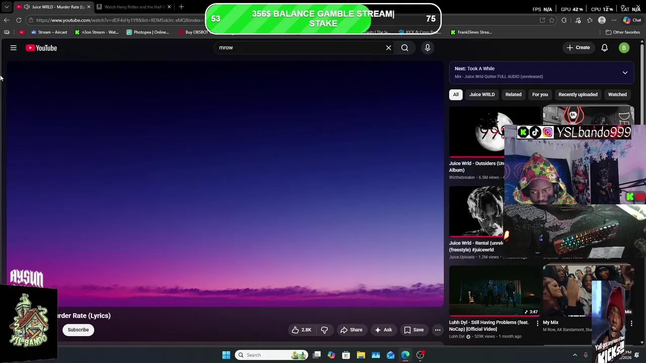Select the All filter chip
The height and width of the screenshot is (363, 646).
pyautogui.click(x=456, y=95)
